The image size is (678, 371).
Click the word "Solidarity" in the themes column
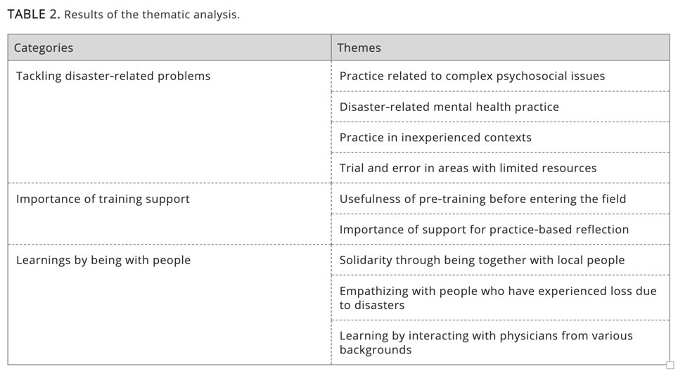coord(366,260)
